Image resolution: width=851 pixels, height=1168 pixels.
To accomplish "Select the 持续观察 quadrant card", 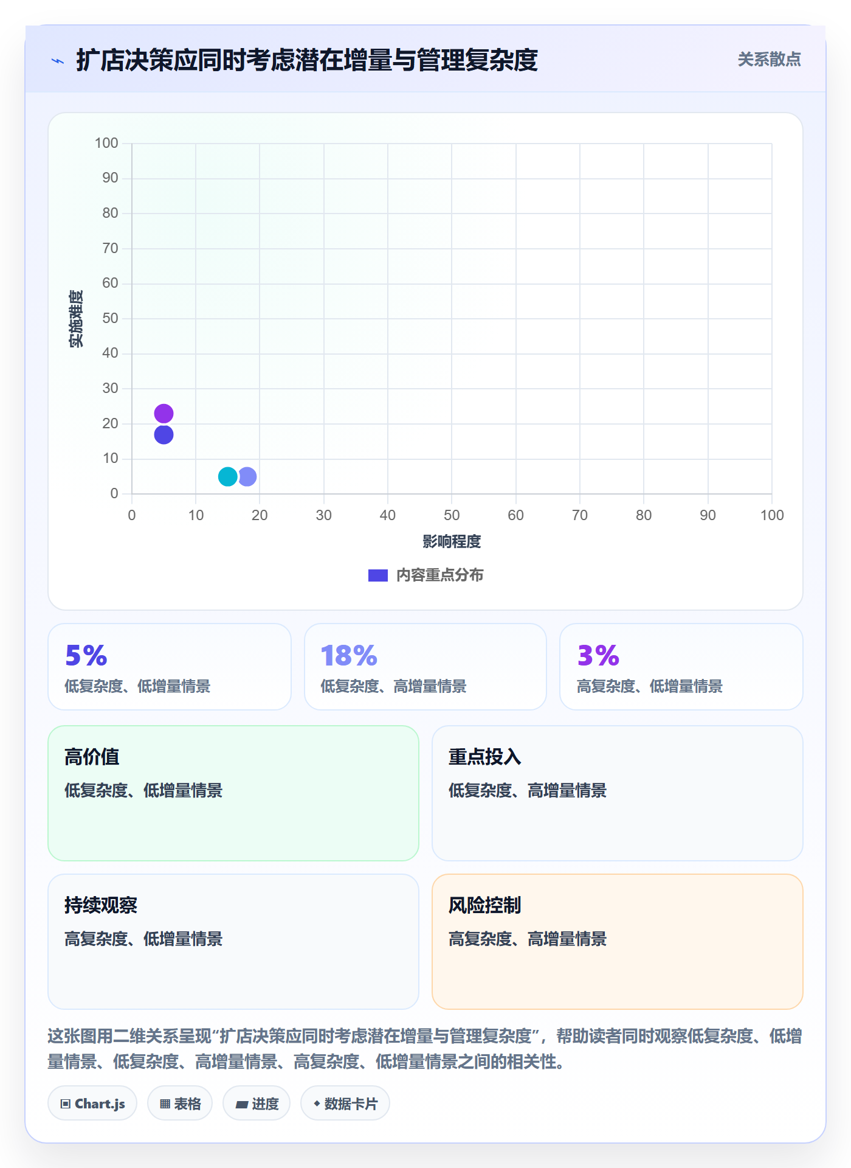I will pyautogui.click(x=233, y=942).
